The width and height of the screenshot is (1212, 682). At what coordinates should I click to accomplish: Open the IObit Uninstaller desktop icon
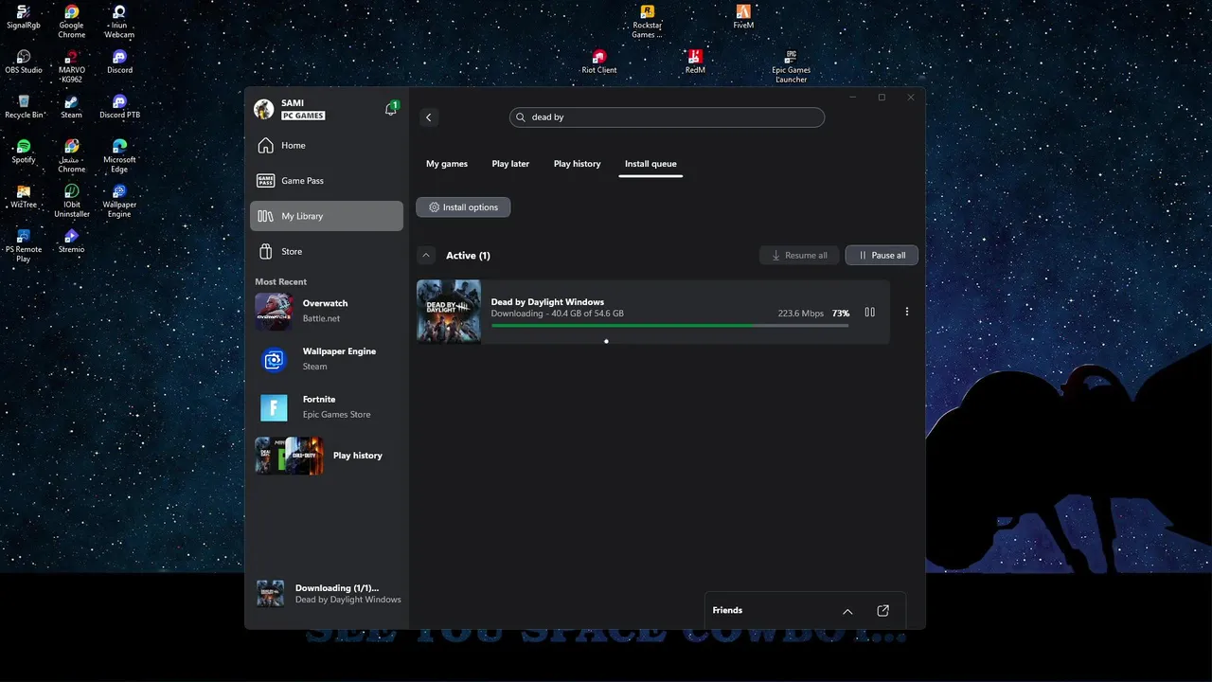[x=71, y=202]
